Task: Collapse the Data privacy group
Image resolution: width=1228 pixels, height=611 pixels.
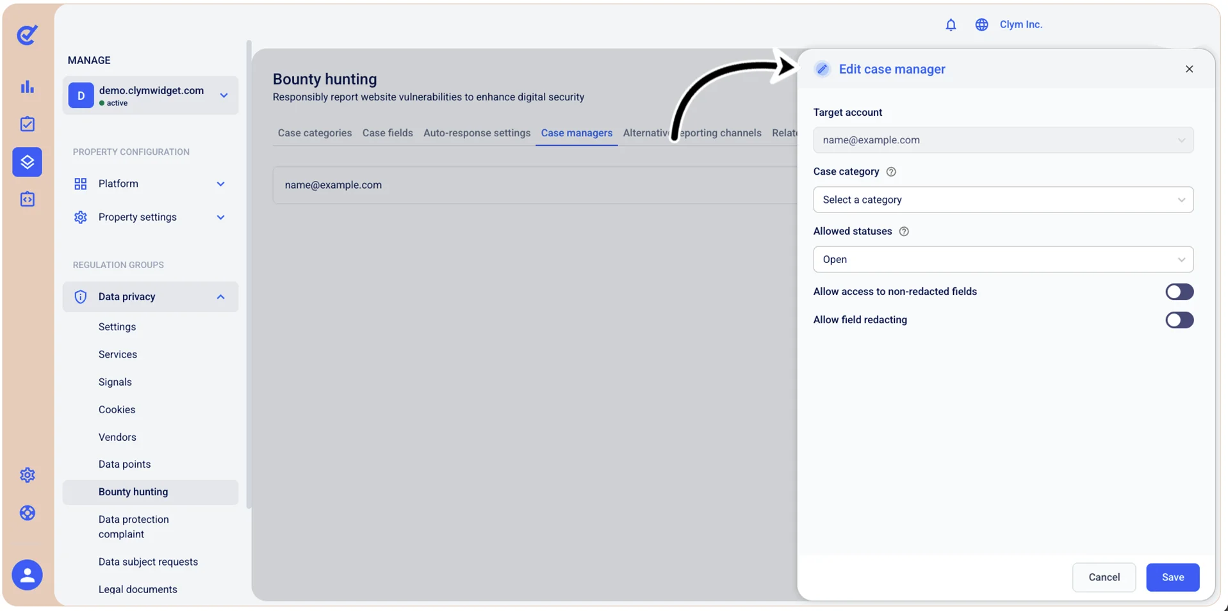Action: coord(220,297)
